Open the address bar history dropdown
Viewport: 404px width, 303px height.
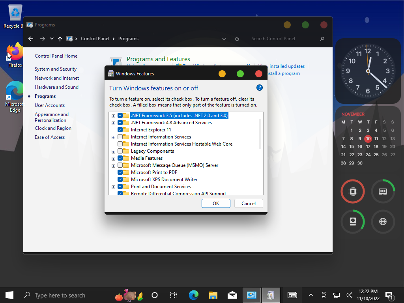coord(224,39)
